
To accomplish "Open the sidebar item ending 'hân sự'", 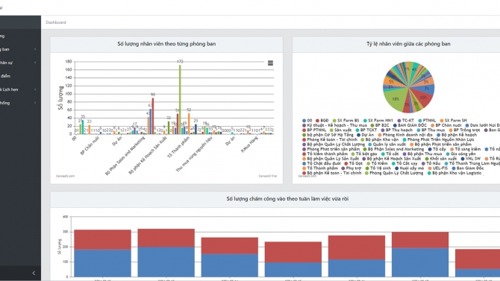I will 20,63.
